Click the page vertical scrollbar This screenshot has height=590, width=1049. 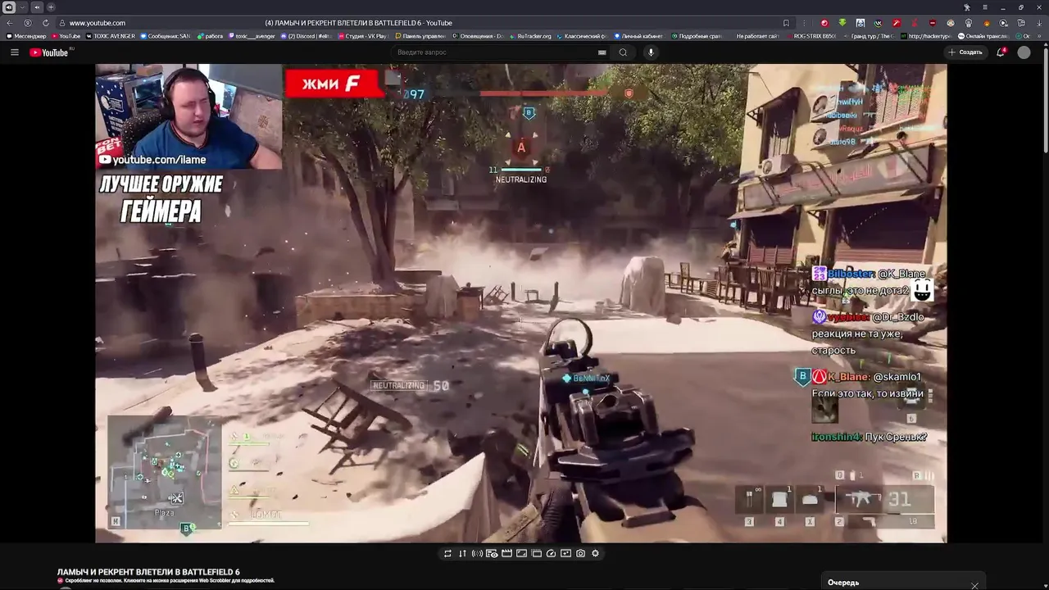click(1045, 98)
